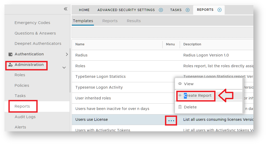
Task: Open the Results sub-tab
Action: point(134,21)
